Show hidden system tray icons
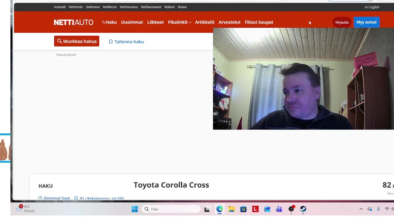The width and height of the screenshot is (394, 222). point(361,209)
